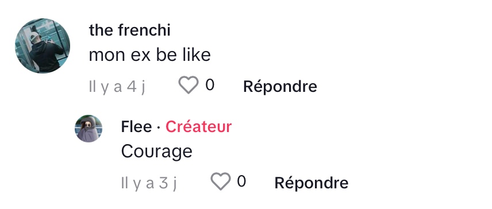Click Répondre under Flee's Courage reply
The width and height of the screenshot is (492, 209).
(312, 183)
